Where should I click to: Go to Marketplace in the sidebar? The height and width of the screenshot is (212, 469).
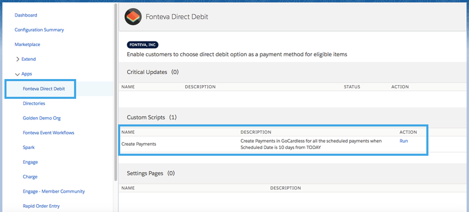pyautogui.click(x=27, y=44)
